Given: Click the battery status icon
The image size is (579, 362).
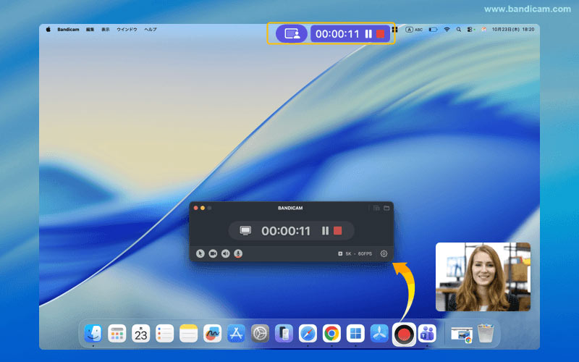Looking at the screenshot, I should click(x=433, y=30).
